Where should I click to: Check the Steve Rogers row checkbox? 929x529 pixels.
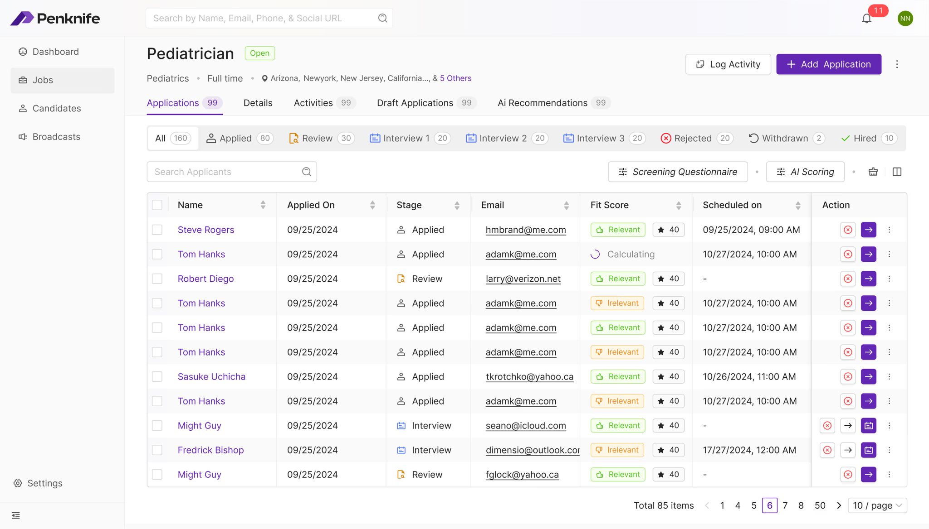[157, 230]
